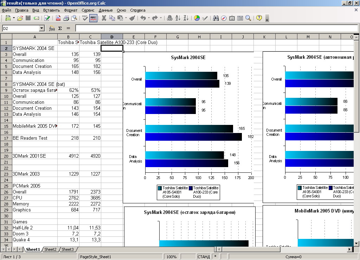Open the Формат menu
Screen dimensions: 360x260
coord(71,10)
